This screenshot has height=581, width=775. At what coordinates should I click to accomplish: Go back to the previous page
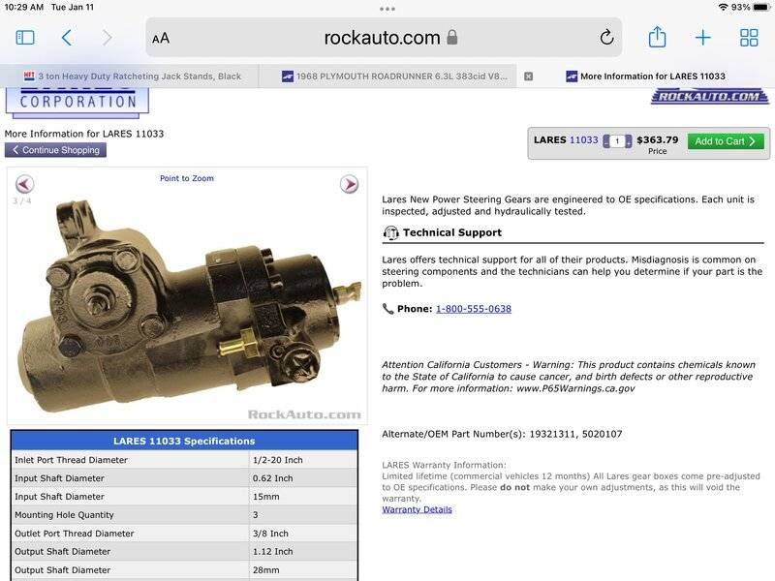point(66,38)
